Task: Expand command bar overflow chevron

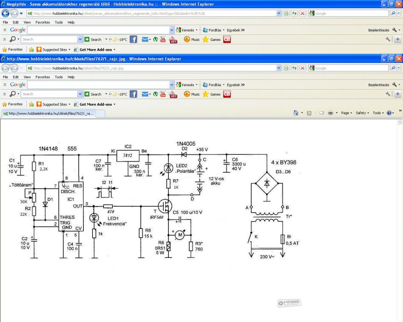Action: (400, 110)
